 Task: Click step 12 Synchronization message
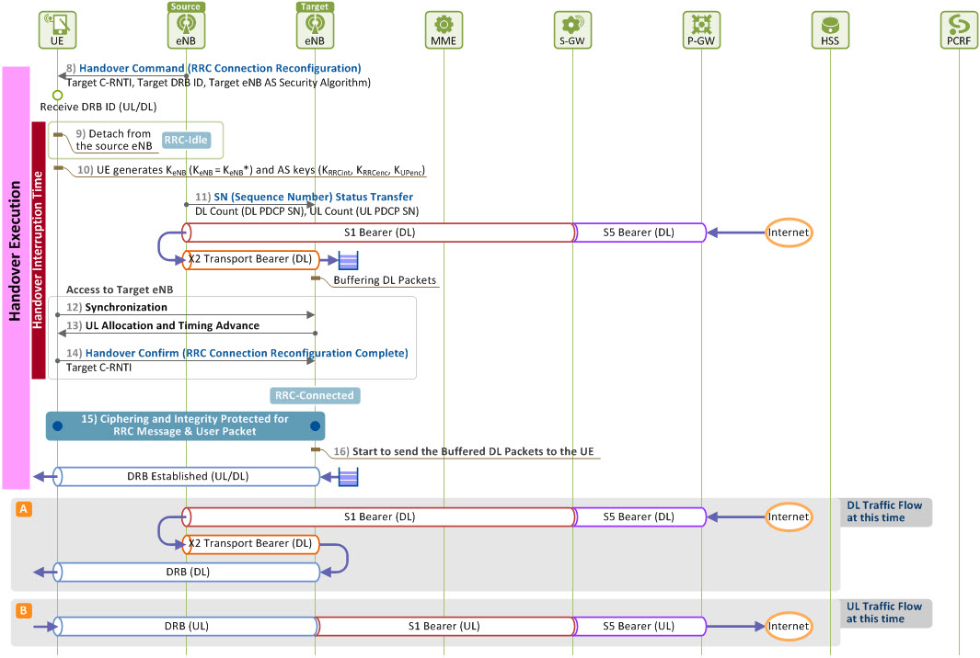point(117,307)
